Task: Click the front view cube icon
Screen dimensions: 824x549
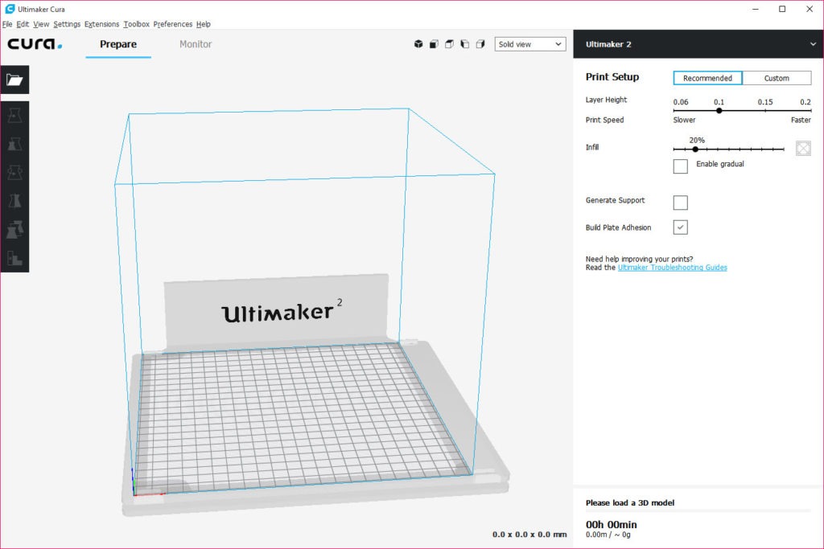Action: (x=434, y=44)
